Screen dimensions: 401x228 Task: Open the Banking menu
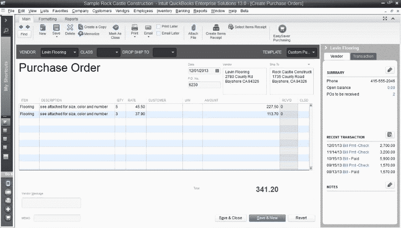(182, 11)
